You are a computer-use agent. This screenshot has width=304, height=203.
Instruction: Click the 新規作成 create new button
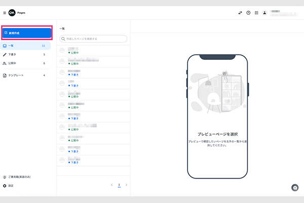click(26, 33)
